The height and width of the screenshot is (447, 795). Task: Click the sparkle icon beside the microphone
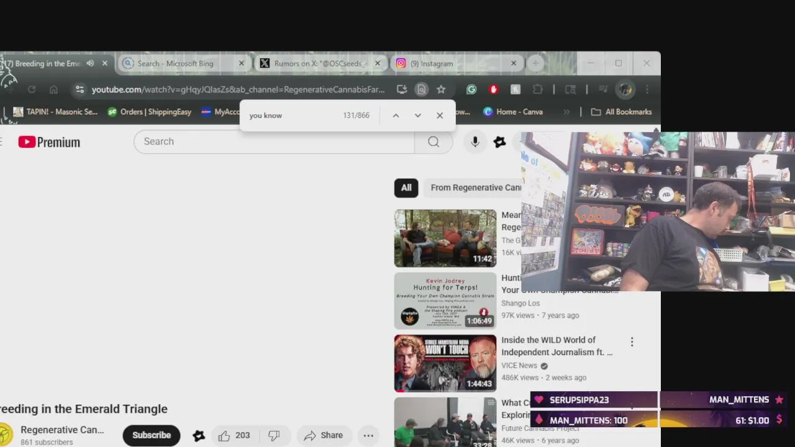[500, 142]
